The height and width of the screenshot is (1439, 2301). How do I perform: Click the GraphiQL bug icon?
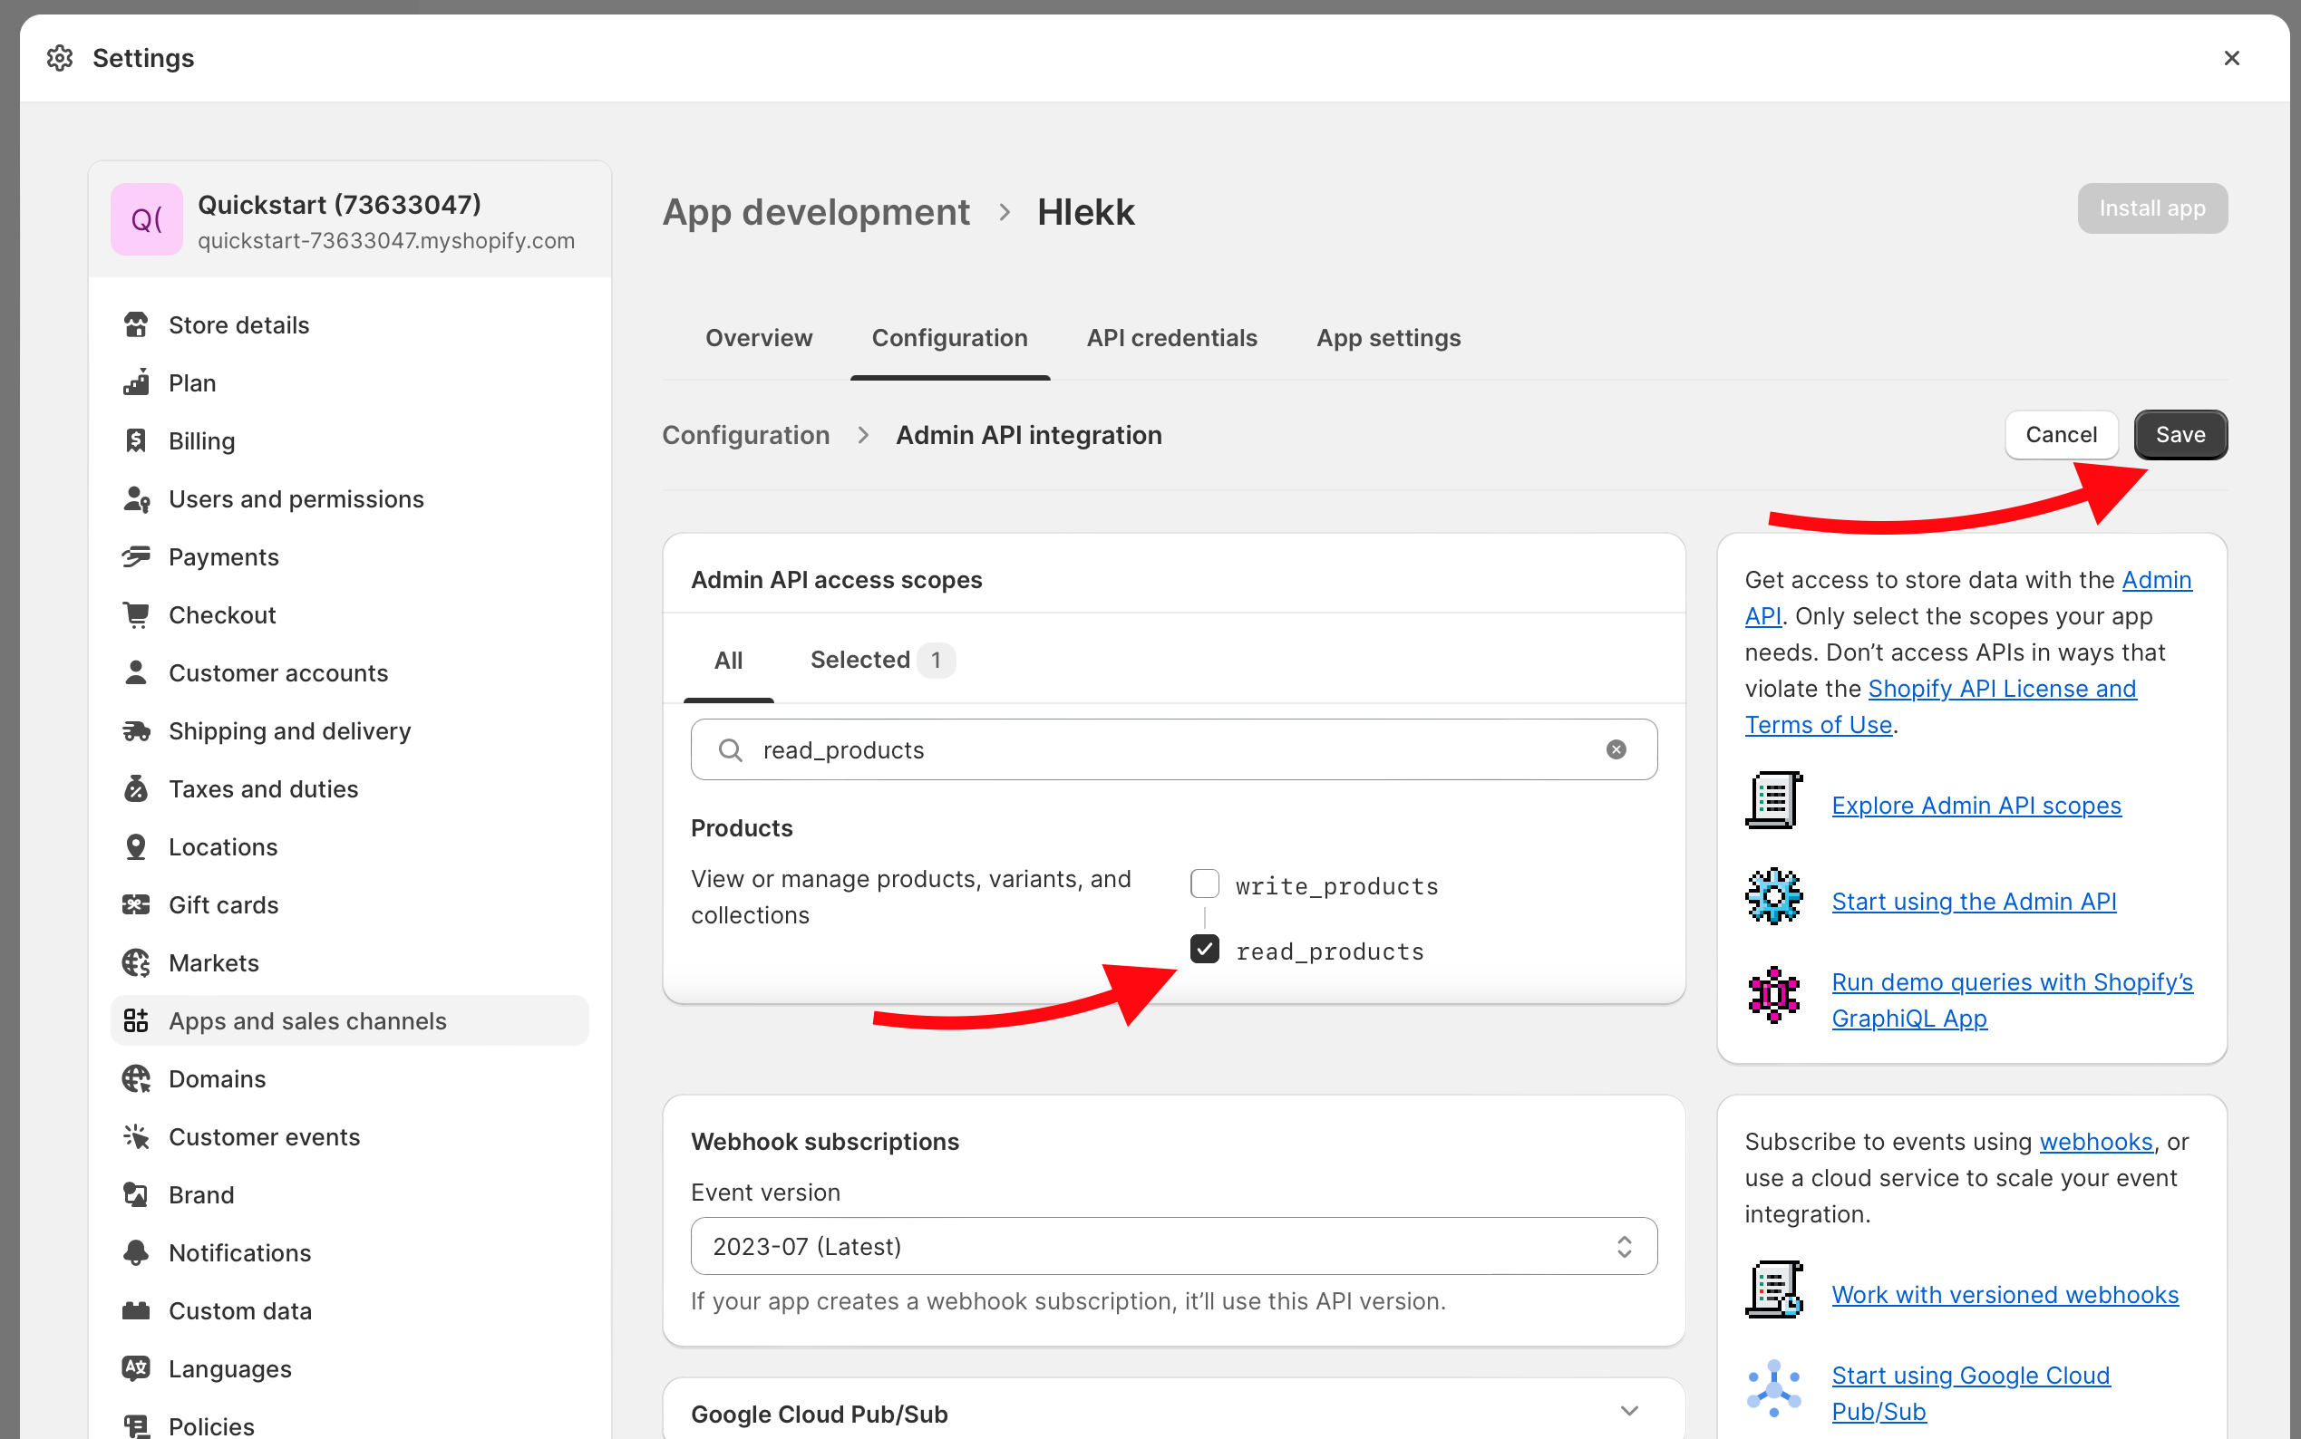tap(1773, 995)
